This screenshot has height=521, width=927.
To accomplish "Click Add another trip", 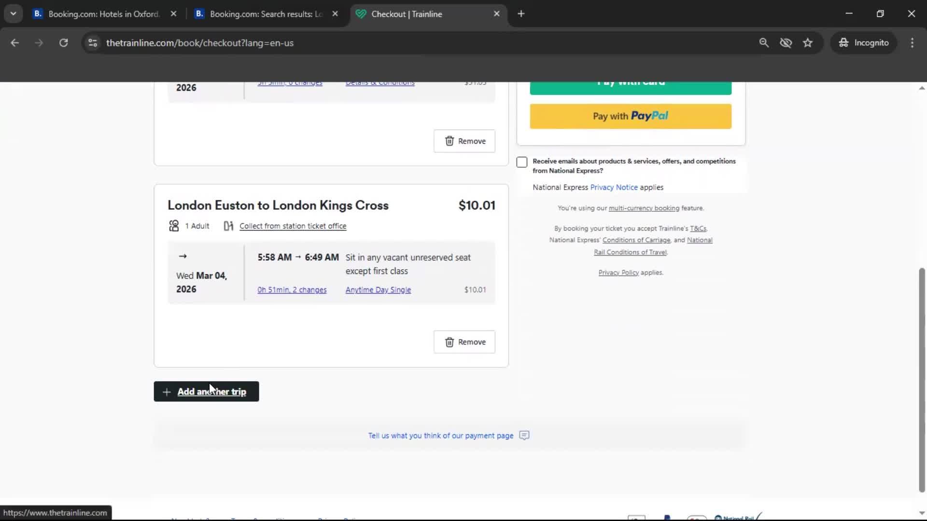I will (x=206, y=391).
